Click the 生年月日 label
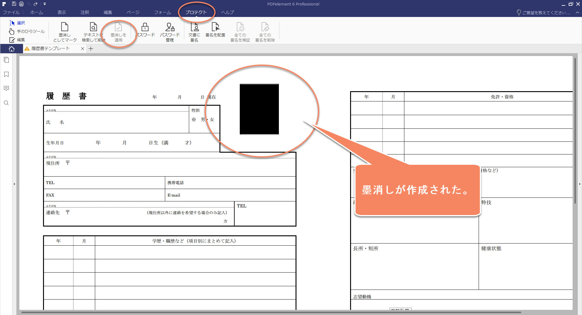This screenshot has height=315, width=582. tap(55, 143)
